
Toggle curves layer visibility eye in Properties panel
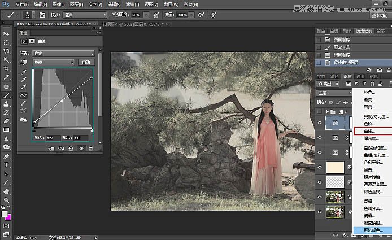(x=81, y=149)
